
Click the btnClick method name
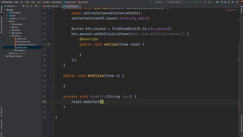tap(96, 76)
